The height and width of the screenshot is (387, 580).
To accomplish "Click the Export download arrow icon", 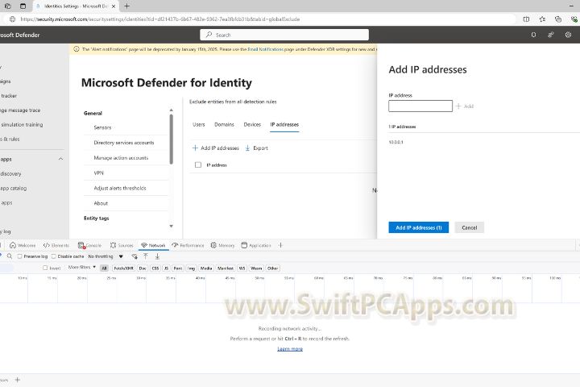I will (x=247, y=148).
